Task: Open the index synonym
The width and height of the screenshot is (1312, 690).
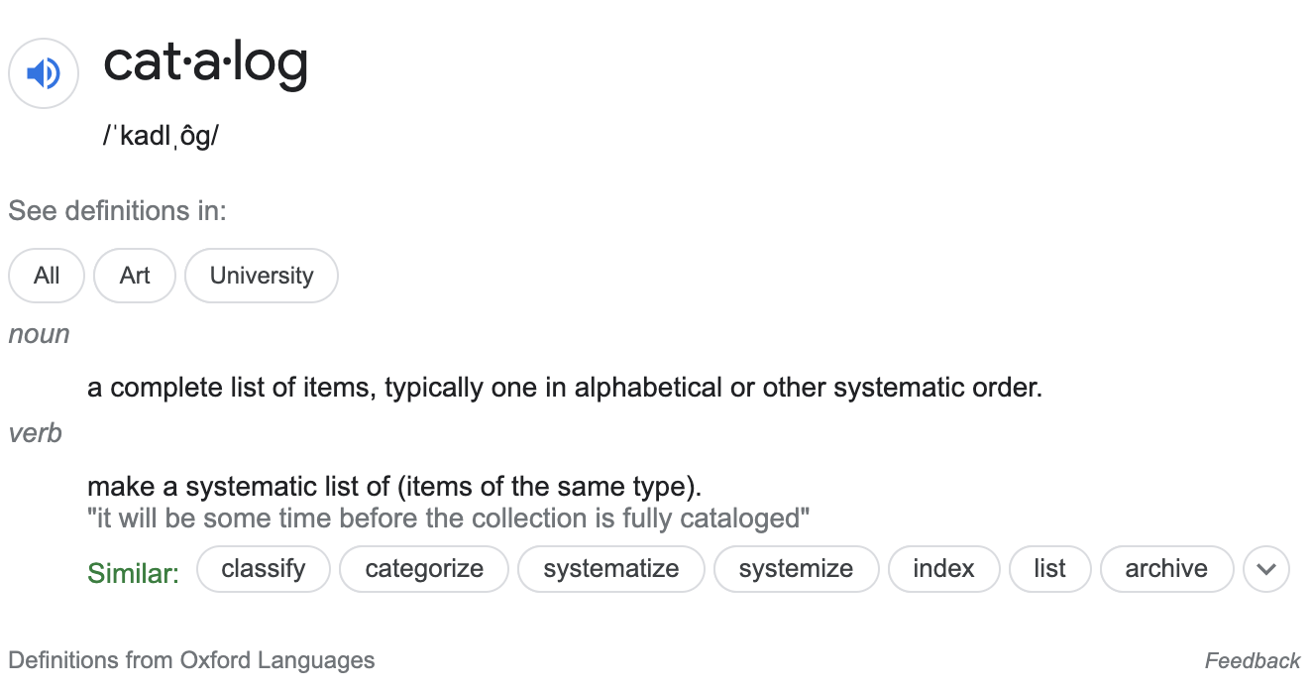Action: click(943, 569)
